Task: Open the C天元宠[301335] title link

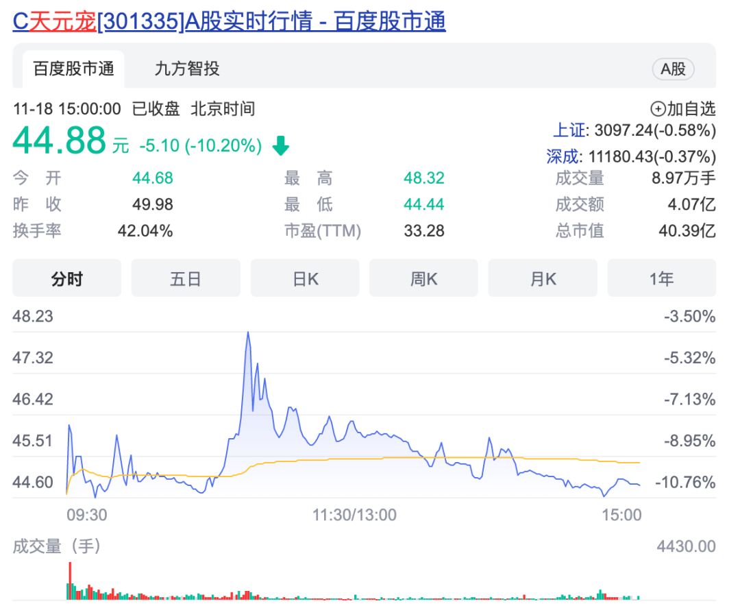Action: click(x=229, y=21)
